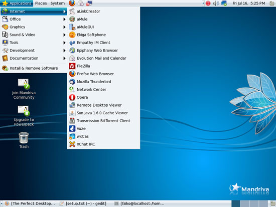Click the Join Mandriva Community desktop icon
Viewport: 276px width, 207px height.
tap(24, 89)
